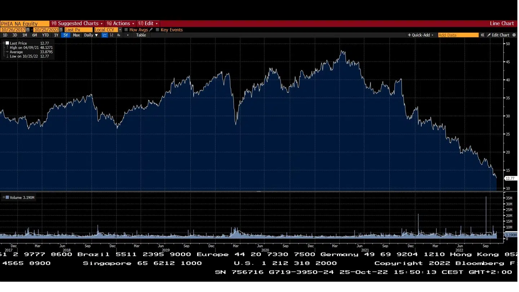Select the 1Y time range
Image resolution: width=519 pixels, height=292 pixels.
click(x=56, y=35)
